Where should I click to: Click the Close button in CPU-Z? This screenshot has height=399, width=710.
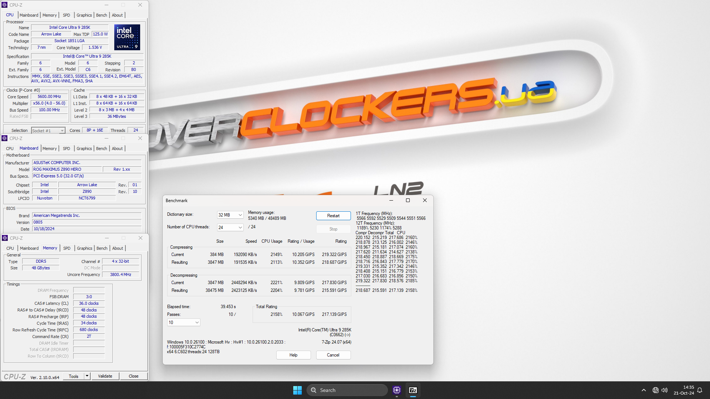coord(133,376)
